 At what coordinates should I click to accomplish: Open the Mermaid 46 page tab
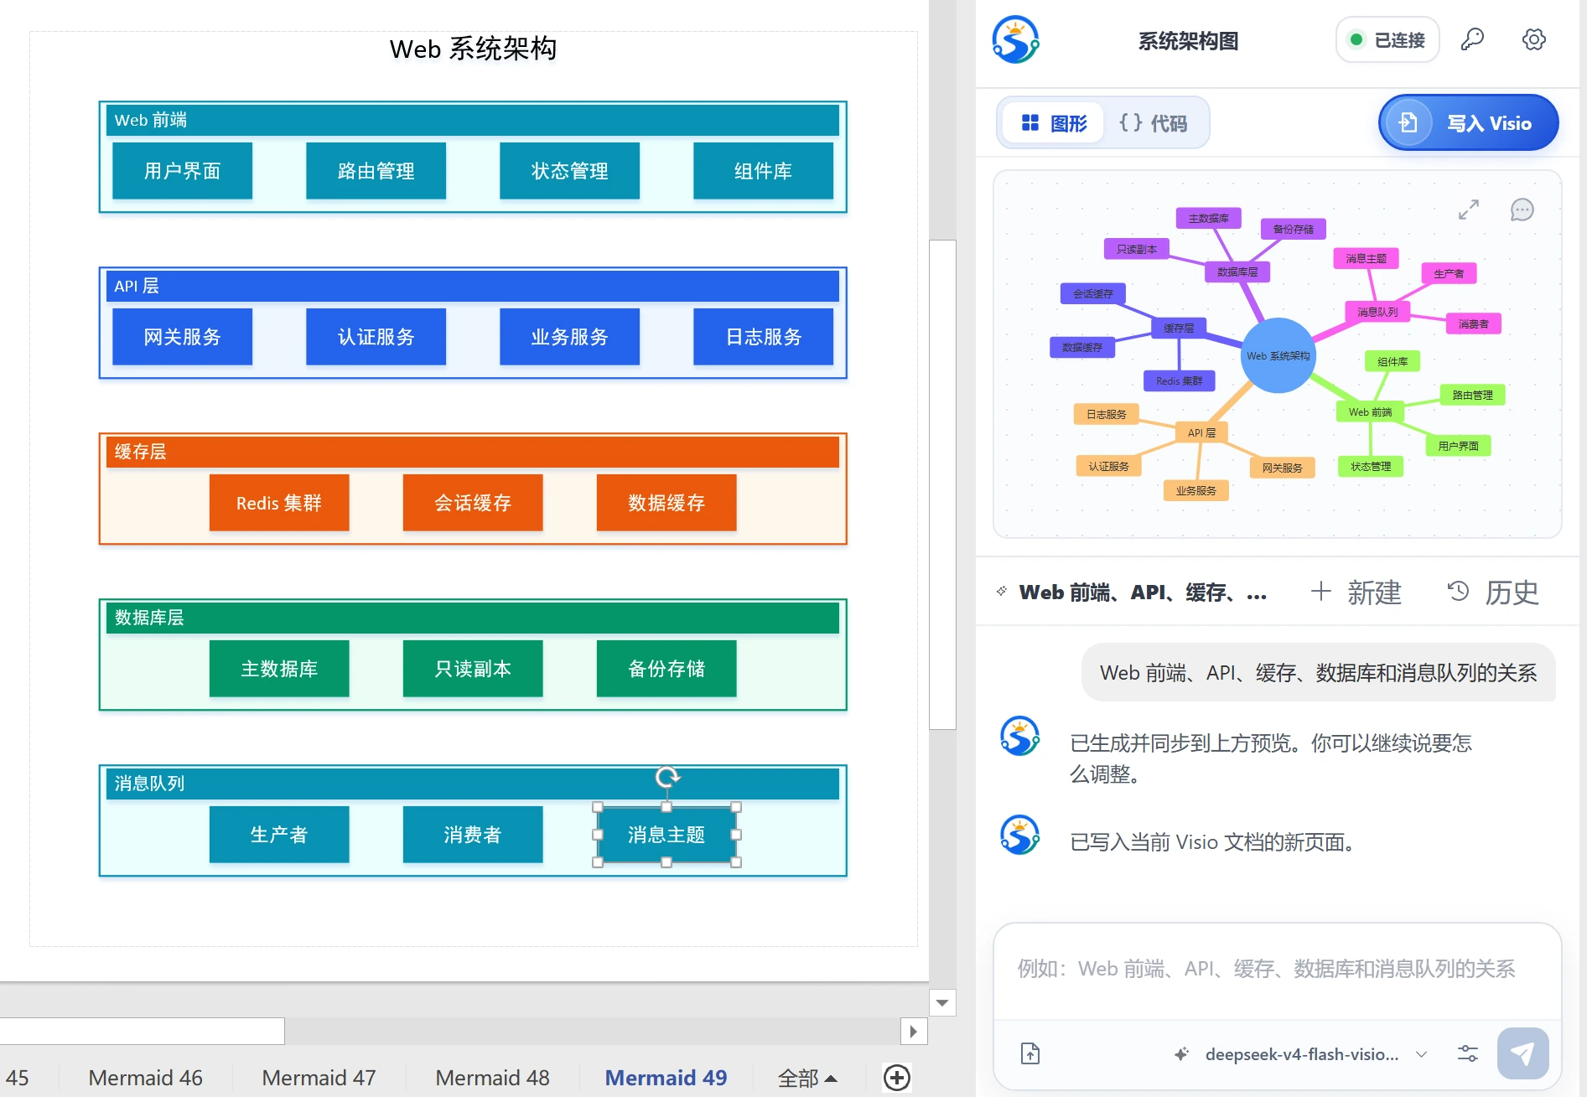tap(145, 1078)
